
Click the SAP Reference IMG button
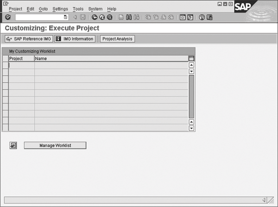click(x=29, y=39)
